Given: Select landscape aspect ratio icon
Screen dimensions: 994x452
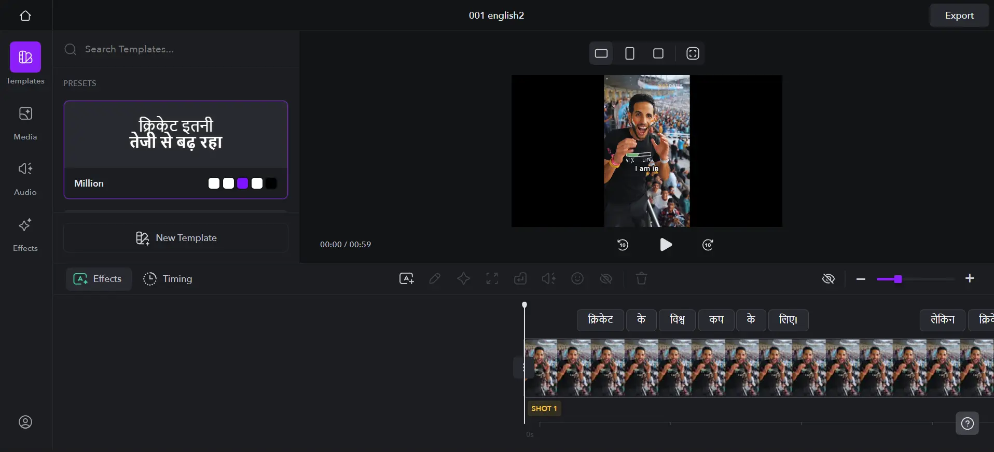Looking at the screenshot, I should (x=601, y=53).
